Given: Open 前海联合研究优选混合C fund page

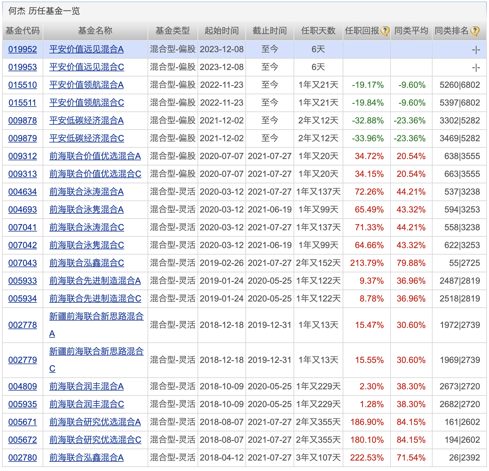Looking at the screenshot, I should click(x=95, y=440).
